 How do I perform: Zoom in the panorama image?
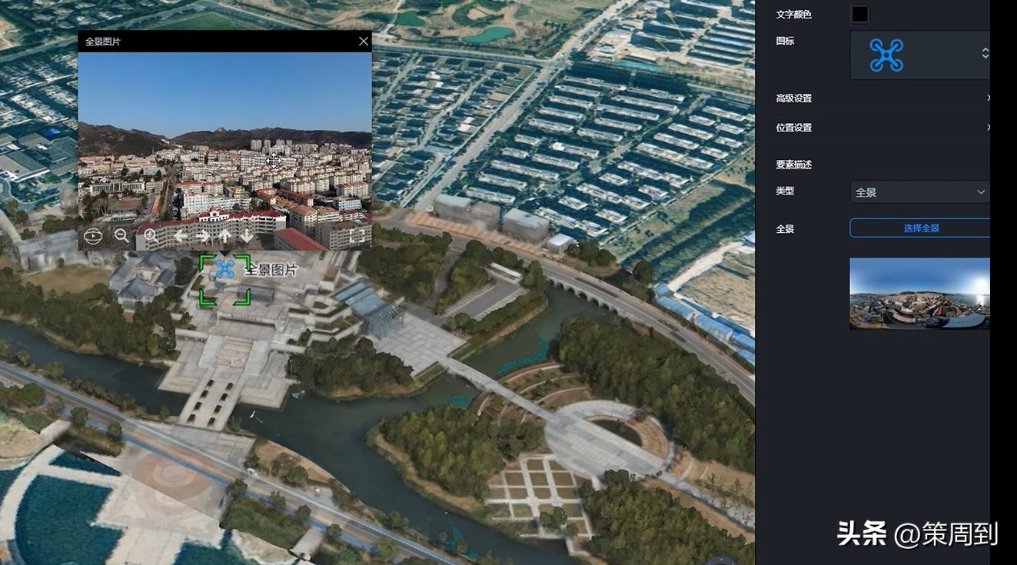(x=151, y=236)
